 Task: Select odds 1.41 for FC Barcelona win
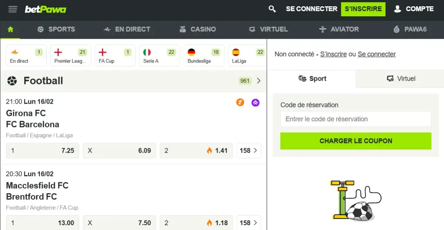[x=196, y=150]
